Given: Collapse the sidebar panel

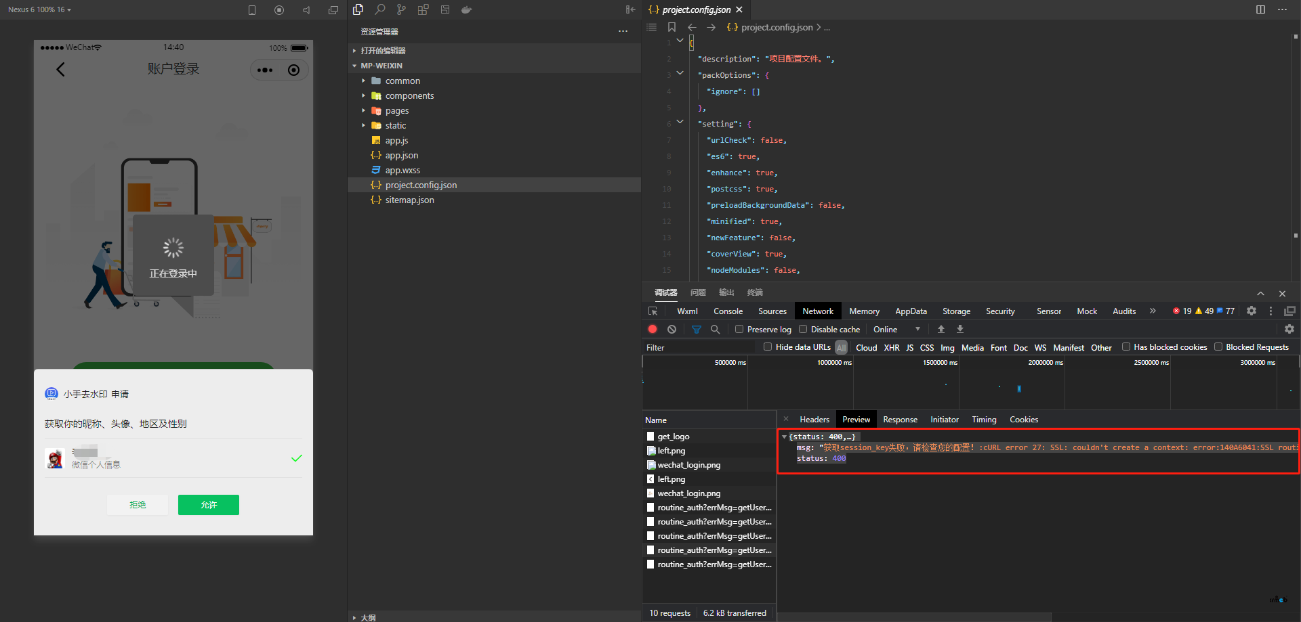Looking at the screenshot, I should (630, 9).
